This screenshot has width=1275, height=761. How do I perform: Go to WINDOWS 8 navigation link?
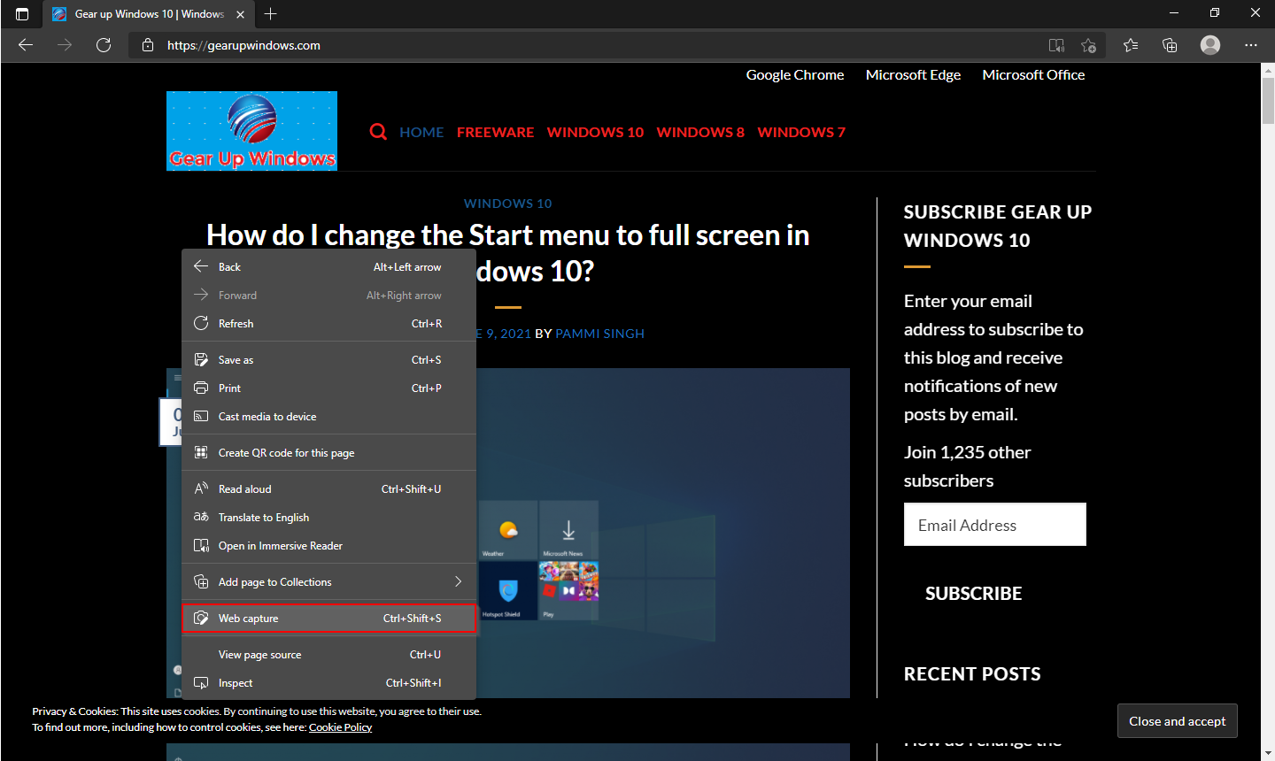click(x=700, y=132)
